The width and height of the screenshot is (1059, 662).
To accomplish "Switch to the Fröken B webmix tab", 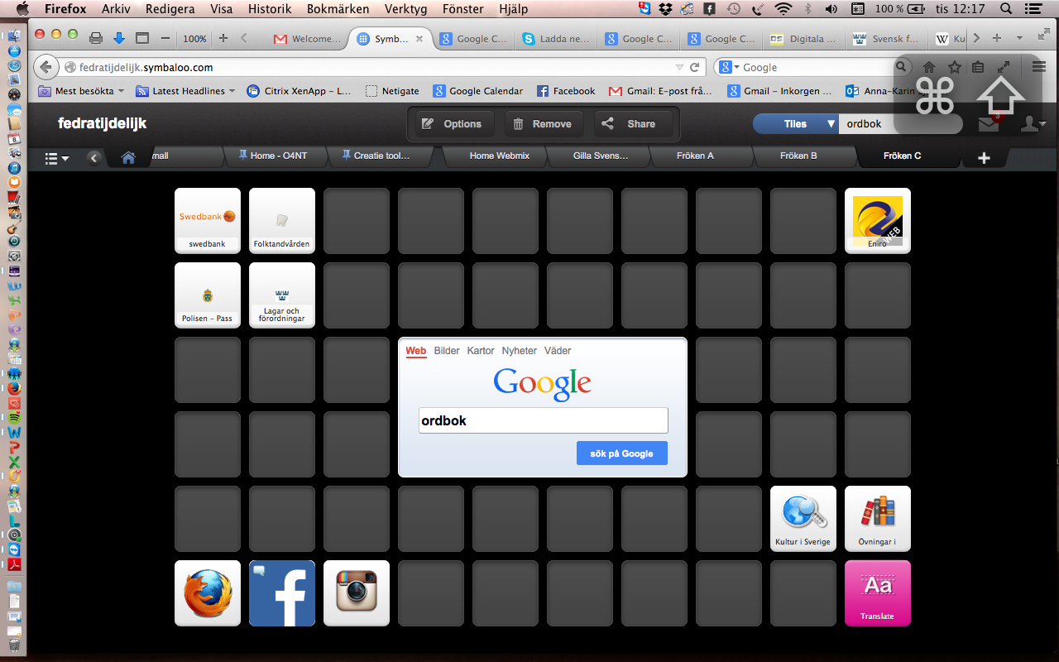I will click(x=798, y=156).
